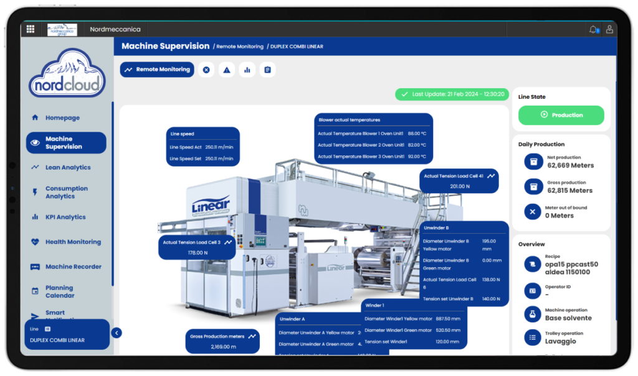Click the Machine Supervision eye icon

point(35,142)
